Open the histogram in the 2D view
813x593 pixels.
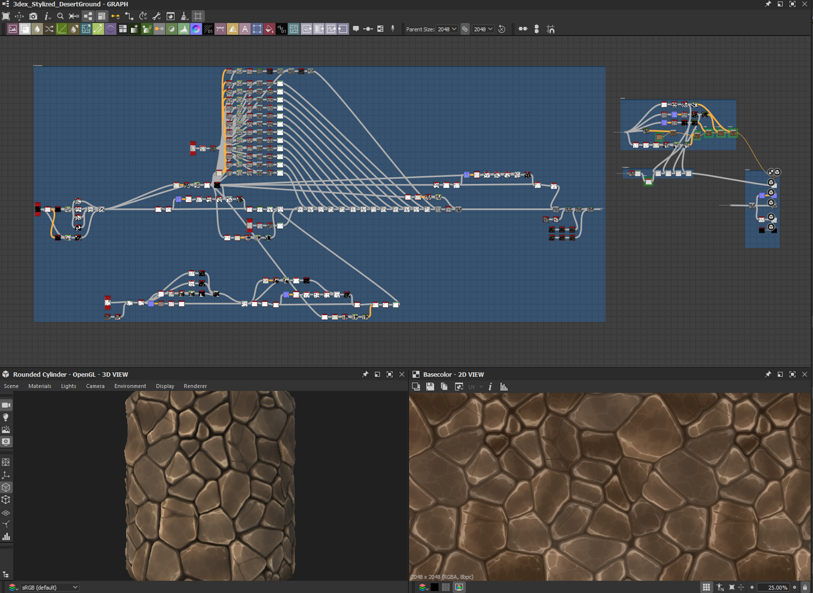[504, 387]
